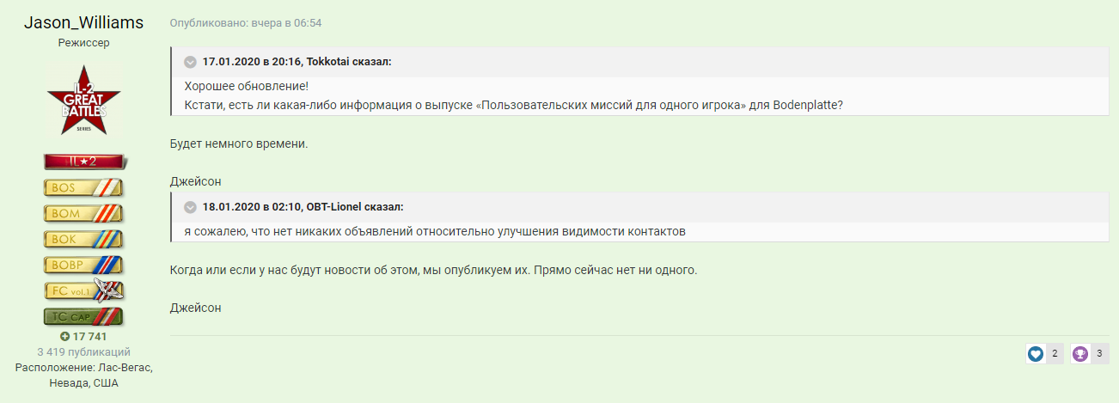Go to OBT-Lionel's original quoted post

303,207
